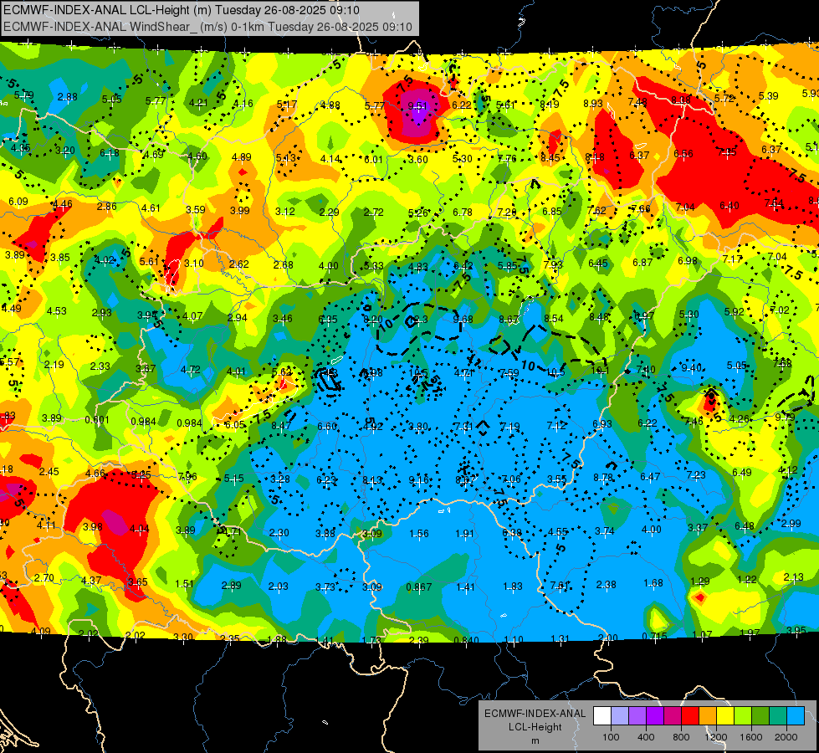The image size is (819, 753).
Task: Click the wind shear value 1.56
Action: pyautogui.click(x=419, y=534)
